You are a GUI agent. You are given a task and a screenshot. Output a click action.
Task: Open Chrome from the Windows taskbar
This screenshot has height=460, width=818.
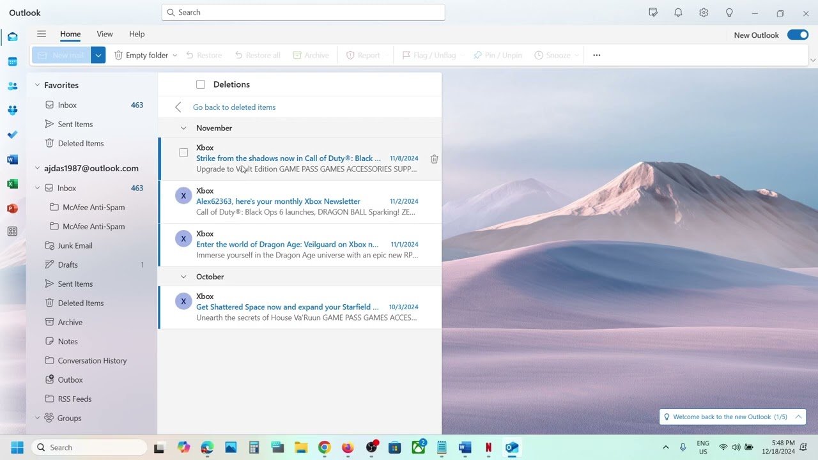(325, 447)
